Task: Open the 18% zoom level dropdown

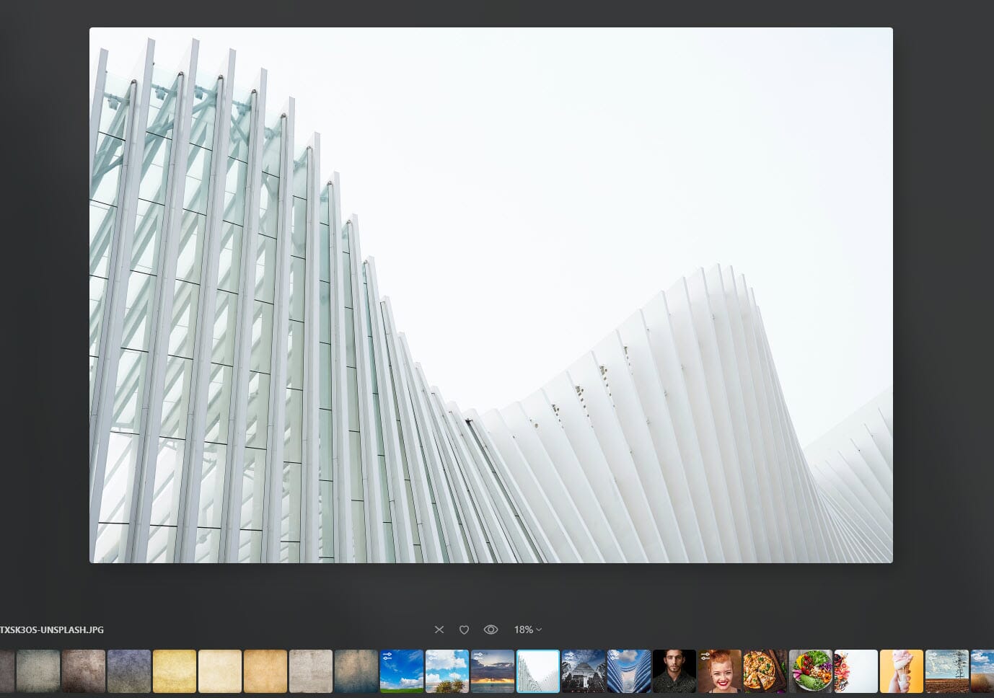Action: click(x=528, y=629)
